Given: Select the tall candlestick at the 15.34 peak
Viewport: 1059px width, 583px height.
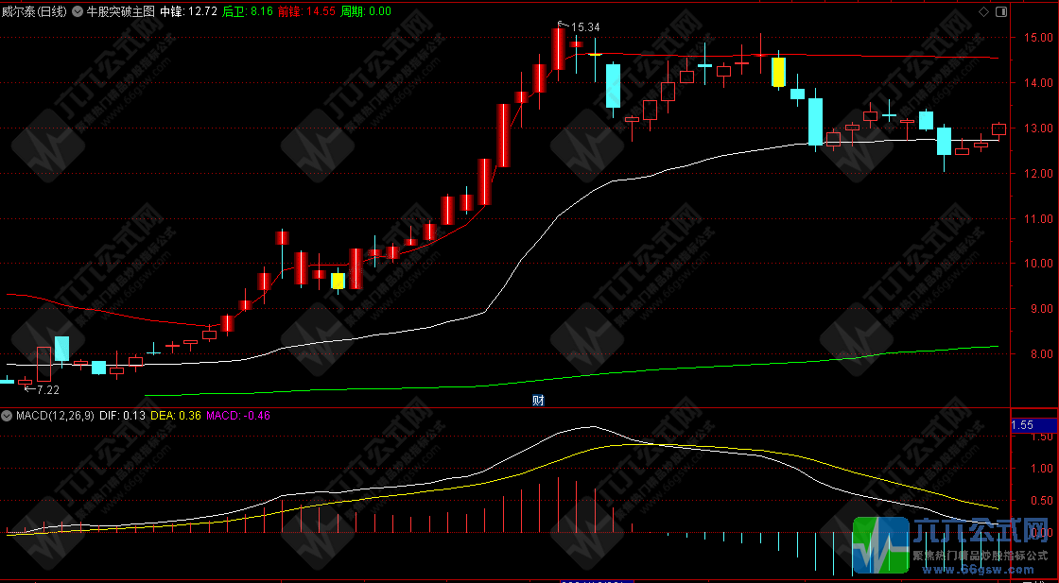Looking at the screenshot, I should click(x=558, y=49).
